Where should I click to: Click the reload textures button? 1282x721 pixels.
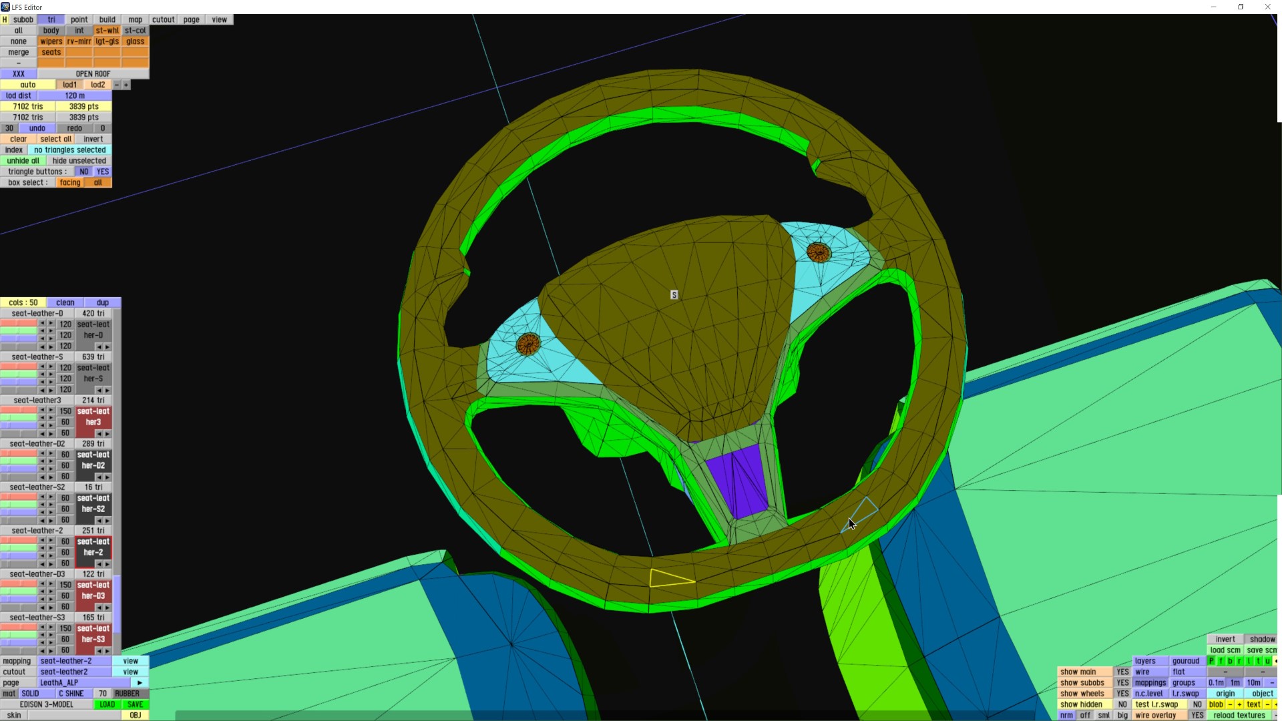pos(1239,715)
